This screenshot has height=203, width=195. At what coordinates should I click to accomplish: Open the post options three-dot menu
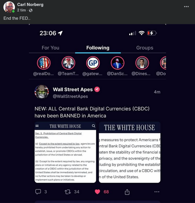tap(186, 7)
